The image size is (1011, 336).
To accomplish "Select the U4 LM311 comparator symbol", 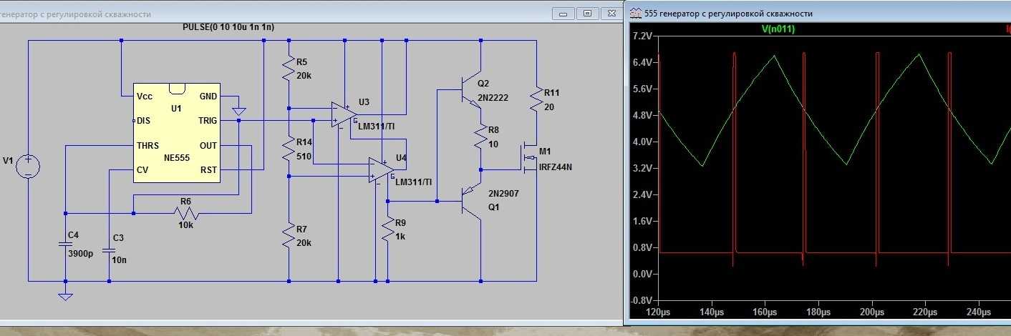I will [381, 169].
